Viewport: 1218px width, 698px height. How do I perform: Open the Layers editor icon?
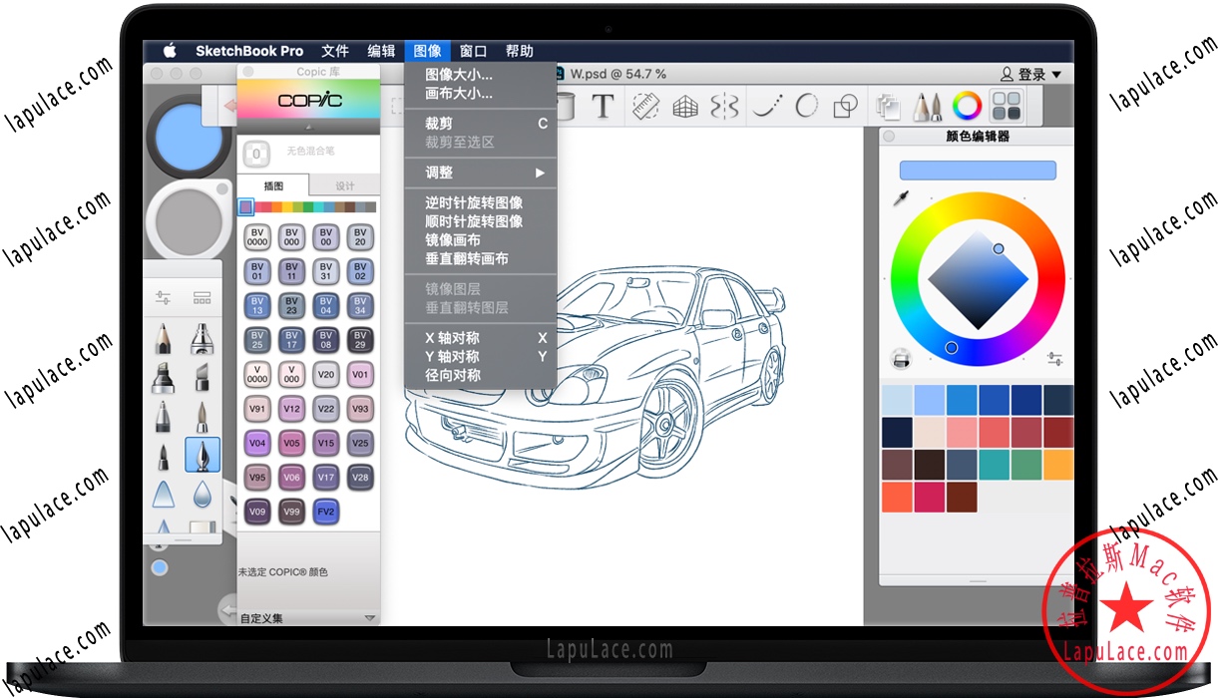coord(887,105)
